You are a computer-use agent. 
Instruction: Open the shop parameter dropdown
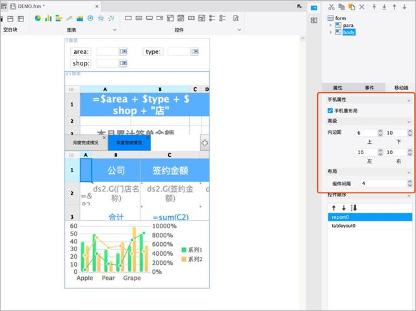click(123, 63)
